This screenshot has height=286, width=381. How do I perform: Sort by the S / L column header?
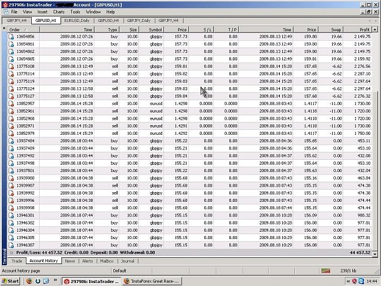click(201, 30)
